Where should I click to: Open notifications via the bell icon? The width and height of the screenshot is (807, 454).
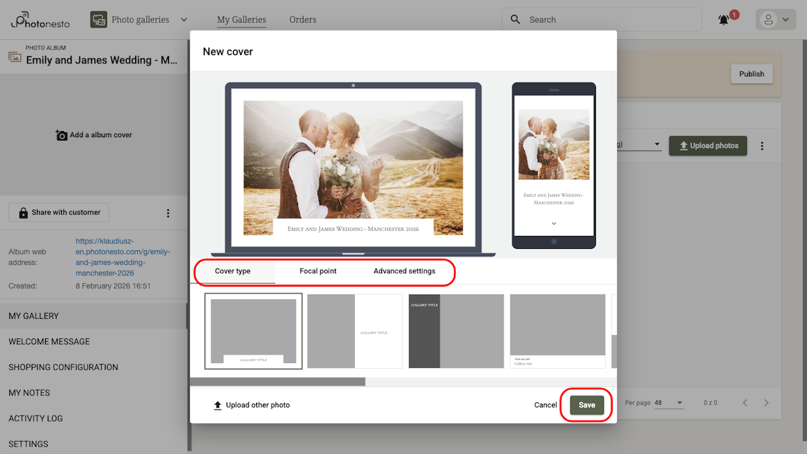(723, 20)
